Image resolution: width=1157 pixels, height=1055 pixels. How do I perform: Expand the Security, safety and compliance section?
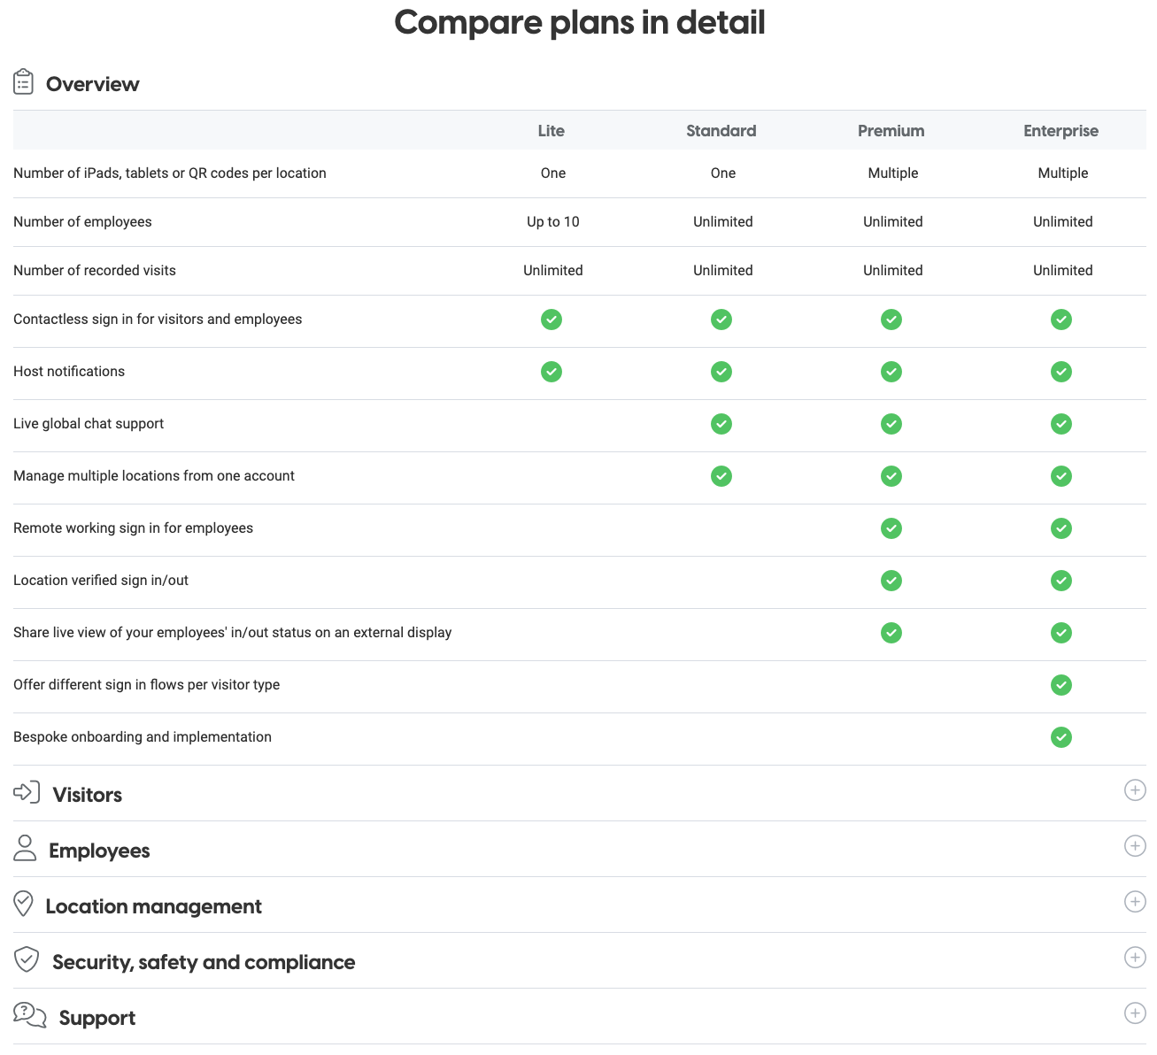[x=1135, y=958]
